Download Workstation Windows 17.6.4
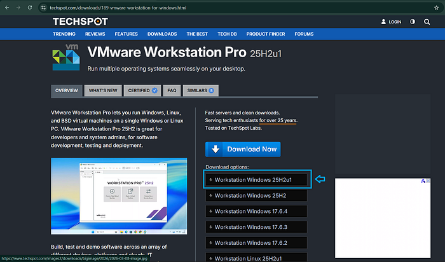 pos(256,212)
